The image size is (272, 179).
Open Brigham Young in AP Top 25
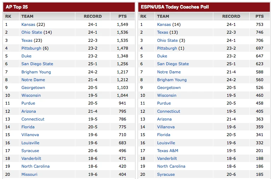36,72
